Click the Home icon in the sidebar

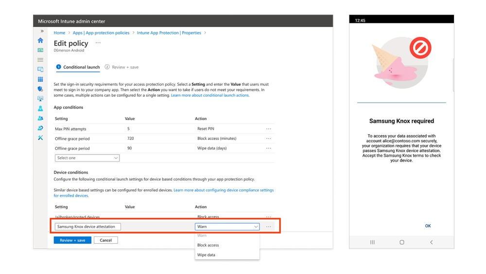(40, 40)
